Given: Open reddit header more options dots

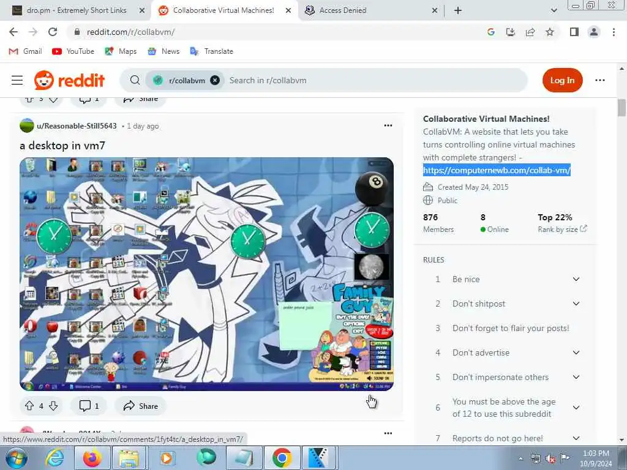Looking at the screenshot, I should (600, 80).
